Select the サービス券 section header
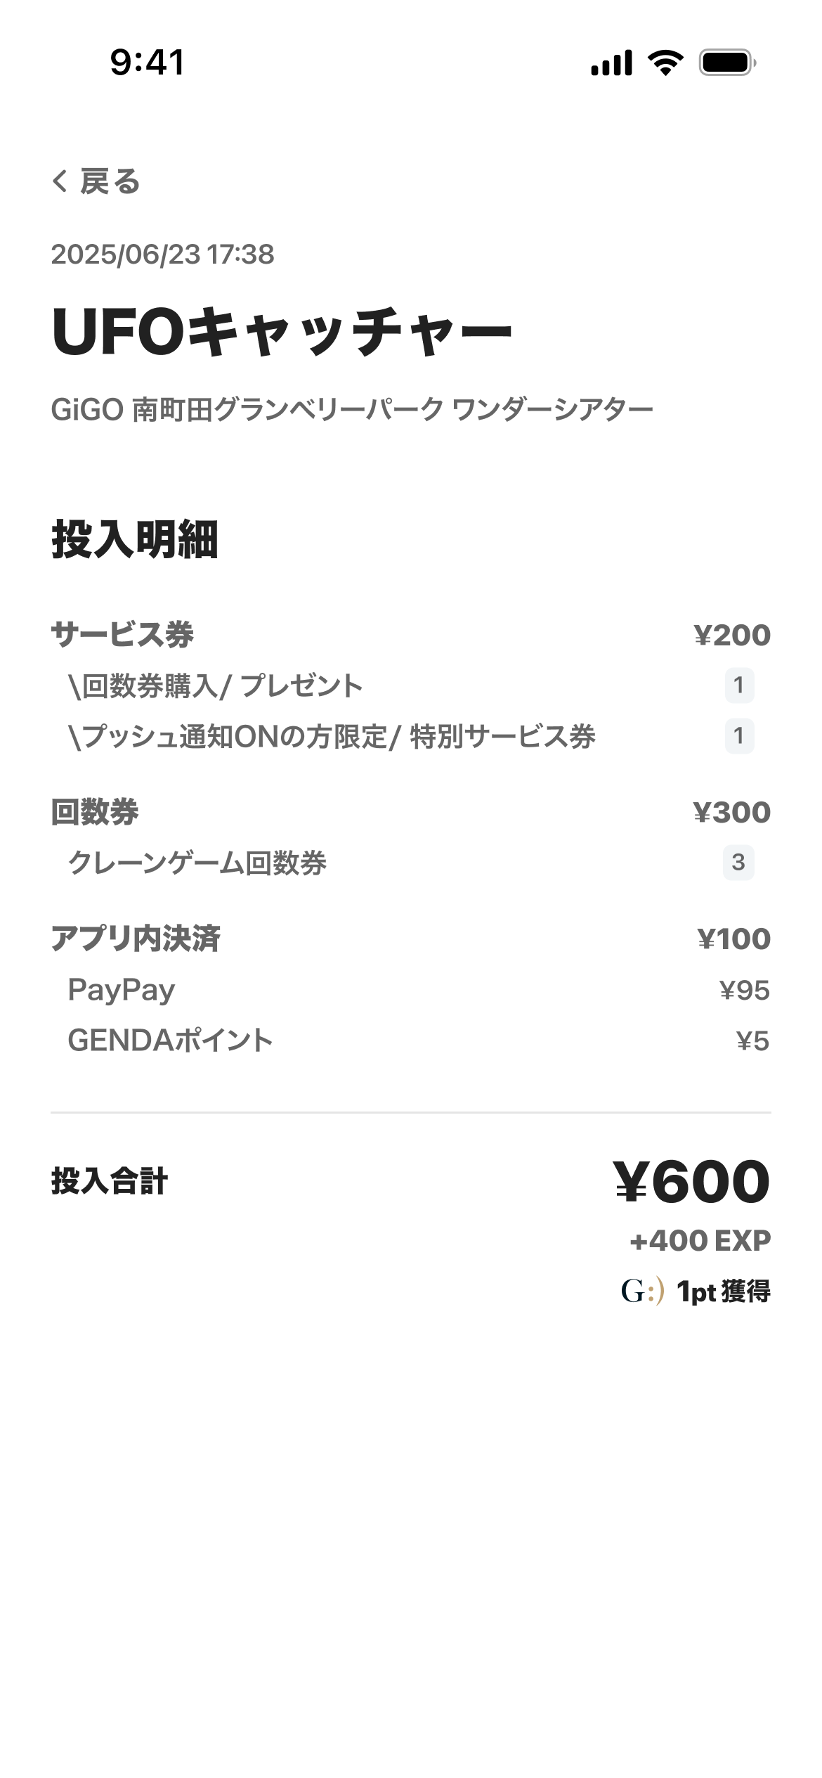The height and width of the screenshot is (1778, 822). coord(122,635)
